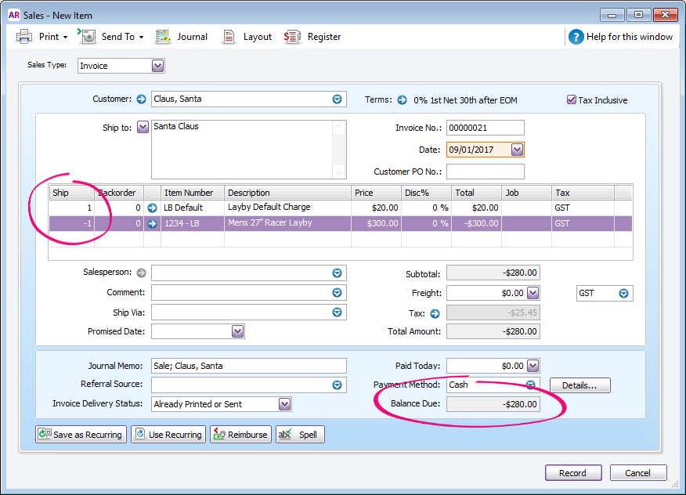
Task: Expand the Invoice Delivery Status dropdown
Action: (285, 404)
